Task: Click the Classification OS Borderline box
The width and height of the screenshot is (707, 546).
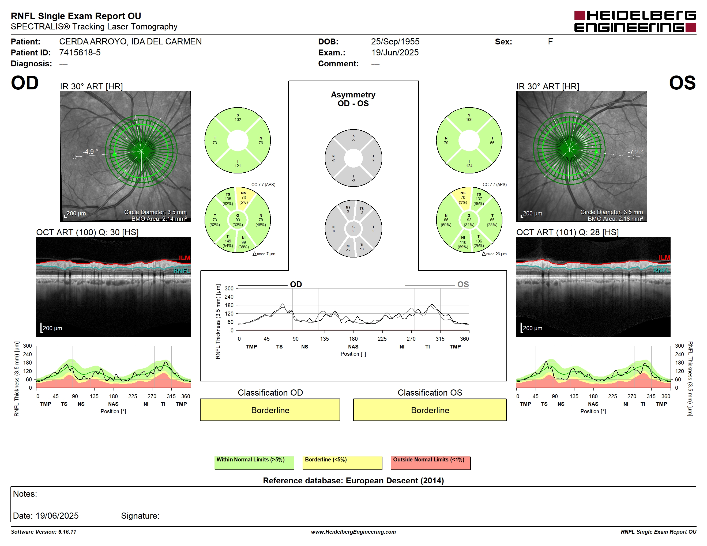Action: (430, 410)
